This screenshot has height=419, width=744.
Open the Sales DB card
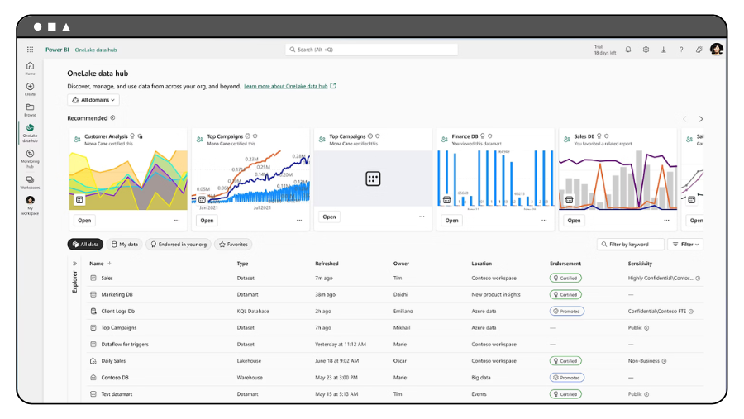(x=575, y=220)
